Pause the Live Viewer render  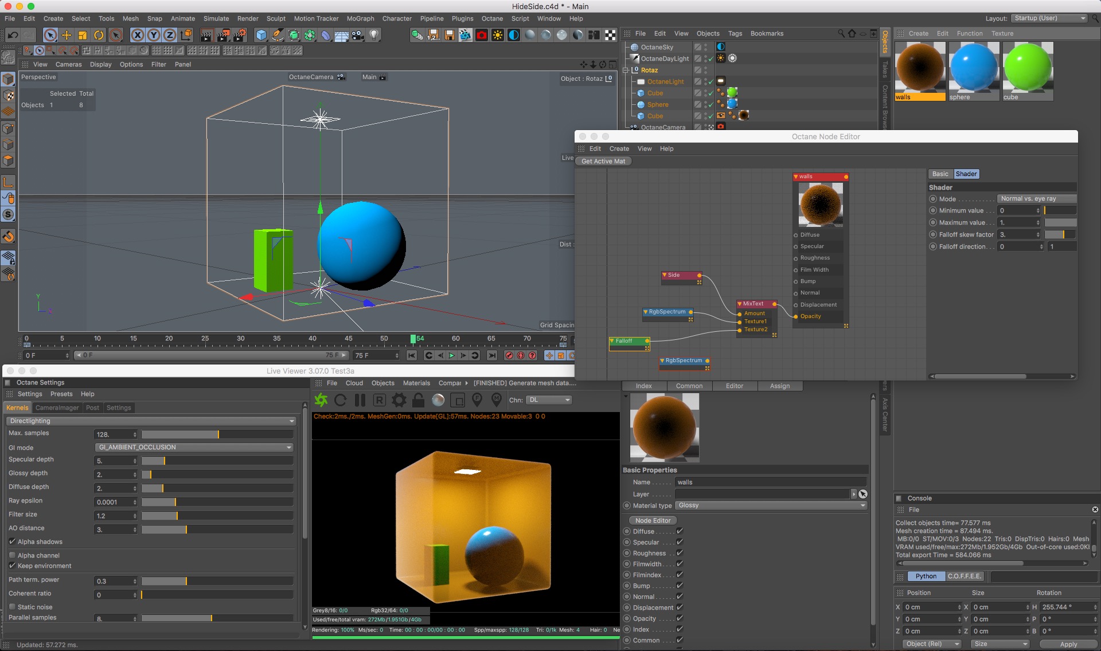tap(360, 400)
